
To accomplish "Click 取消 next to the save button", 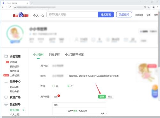I will click(x=110, y=97).
